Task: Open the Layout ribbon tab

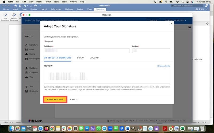Action: (x=44, y=9)
